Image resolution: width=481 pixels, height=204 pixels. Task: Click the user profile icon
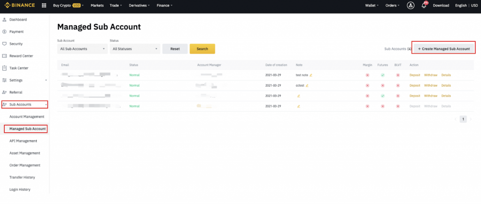tap(411, 5)
